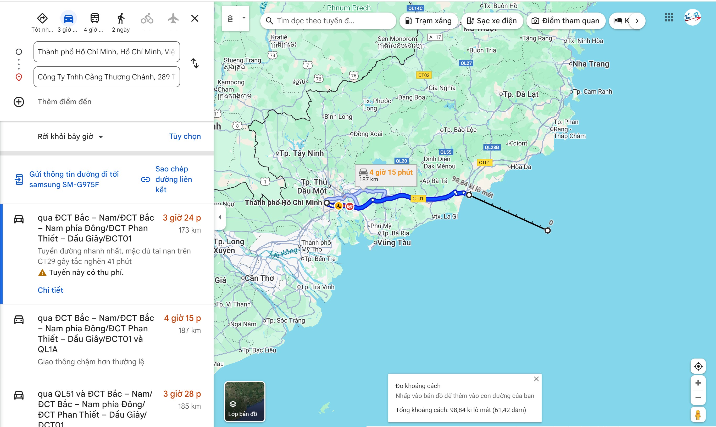Open Rời khỏi bây giờ dropdown
The image size is (716, 427).
pos(70,136)
